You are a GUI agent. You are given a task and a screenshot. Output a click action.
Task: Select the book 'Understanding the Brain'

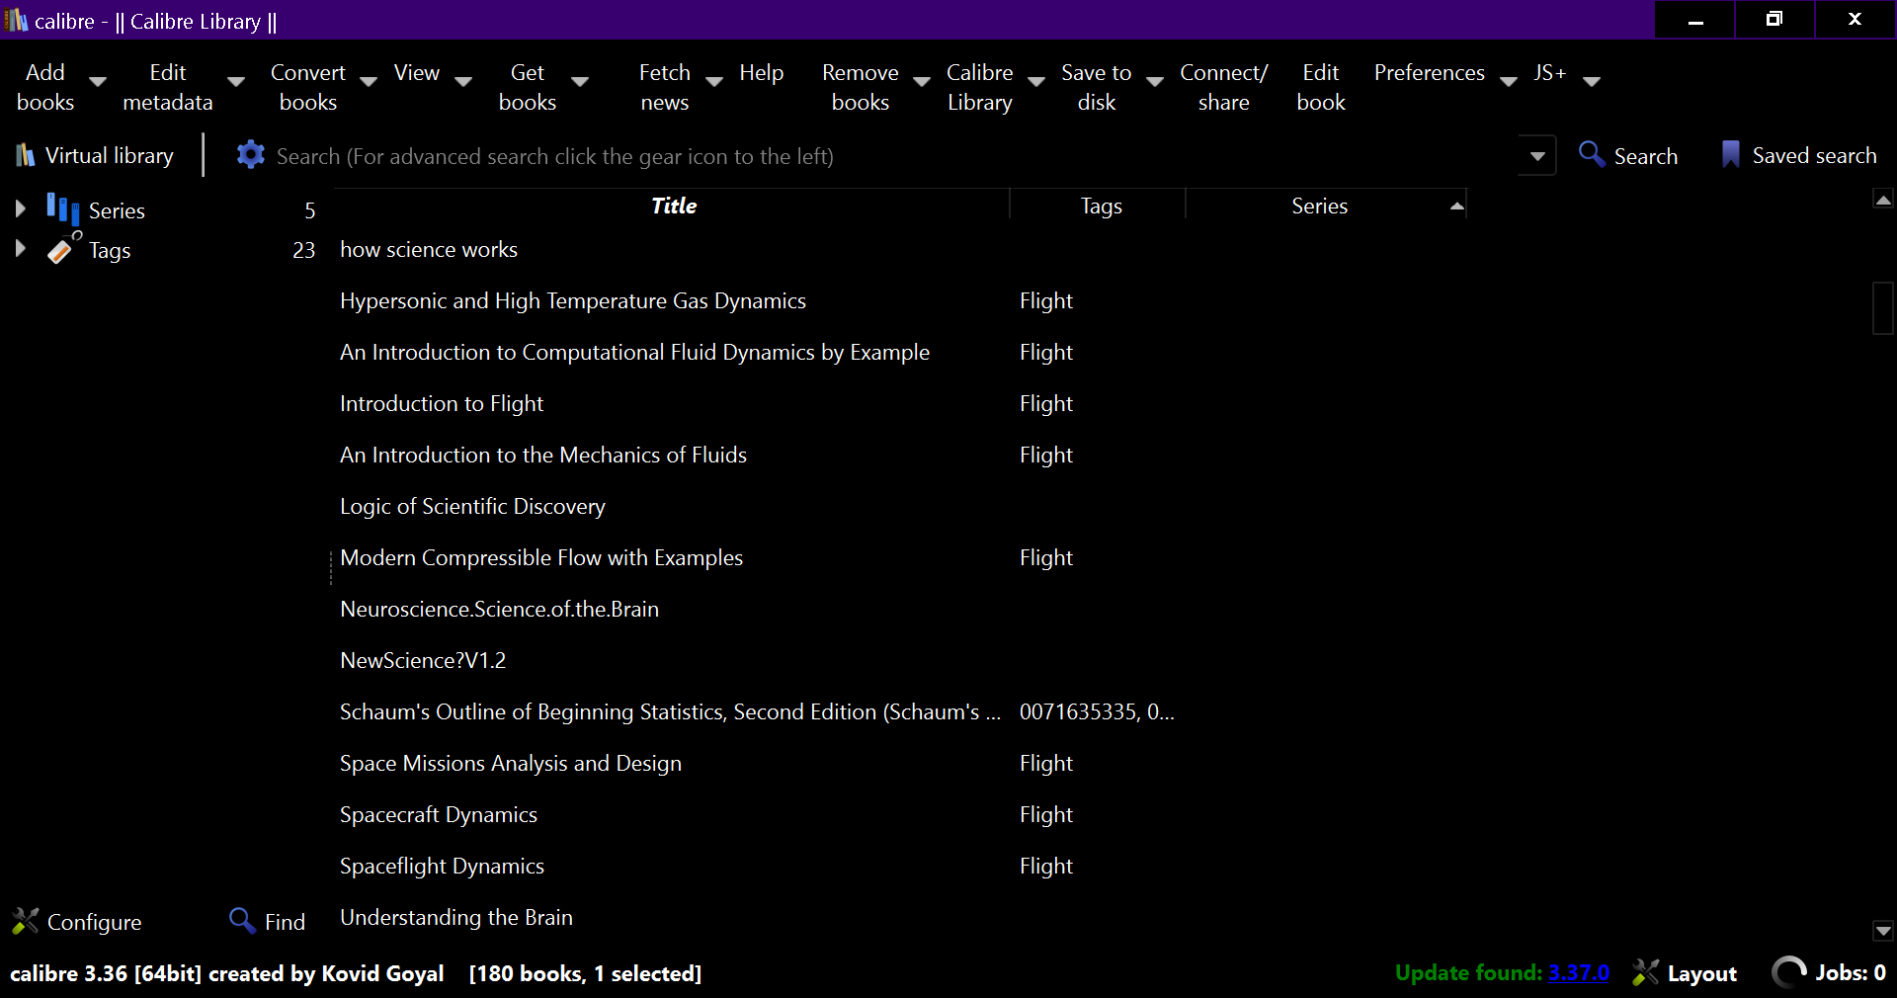point(456,917)
